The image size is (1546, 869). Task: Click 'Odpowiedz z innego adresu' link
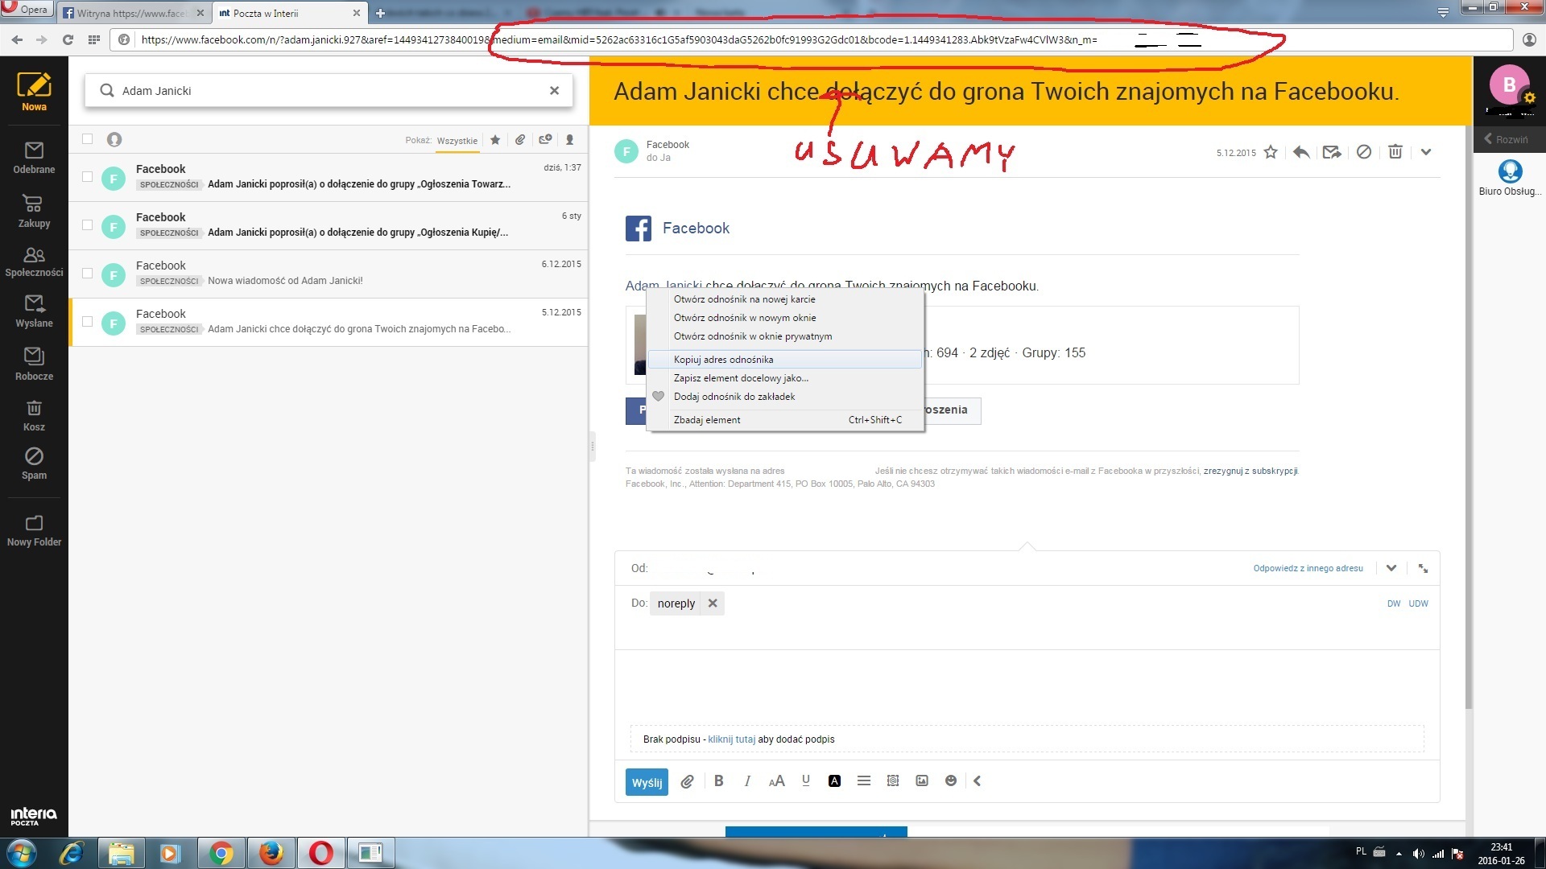coord(1308,568)
